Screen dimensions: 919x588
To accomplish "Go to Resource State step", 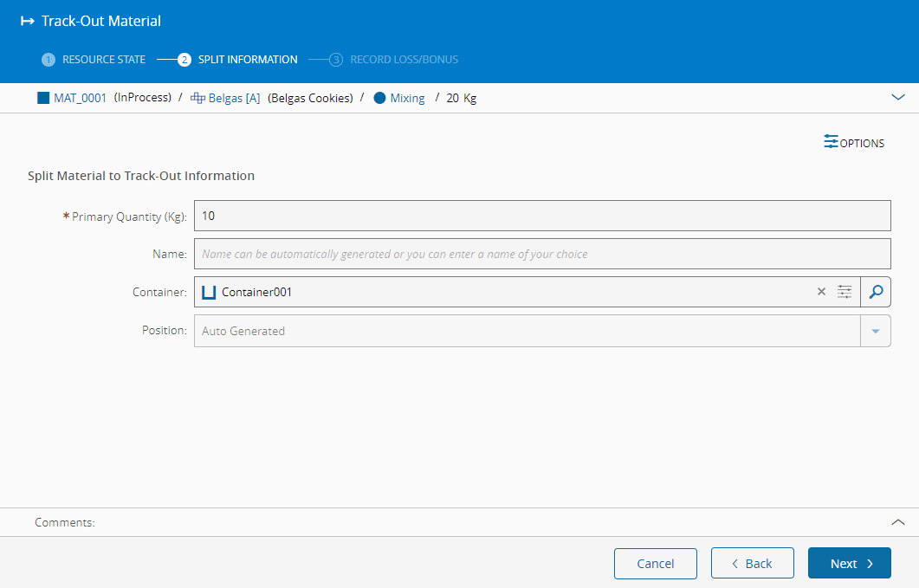I will (x=94, y=60).
